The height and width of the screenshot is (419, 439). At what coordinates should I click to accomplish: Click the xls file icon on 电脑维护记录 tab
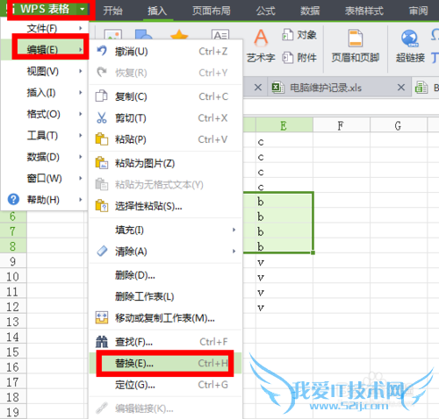tap(277, 88)
